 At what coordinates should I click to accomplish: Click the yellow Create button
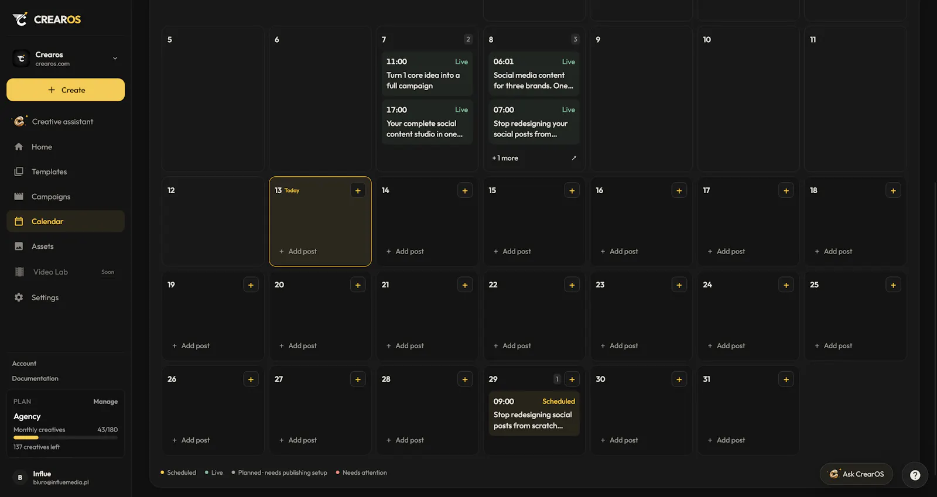(x=66, y=90)
